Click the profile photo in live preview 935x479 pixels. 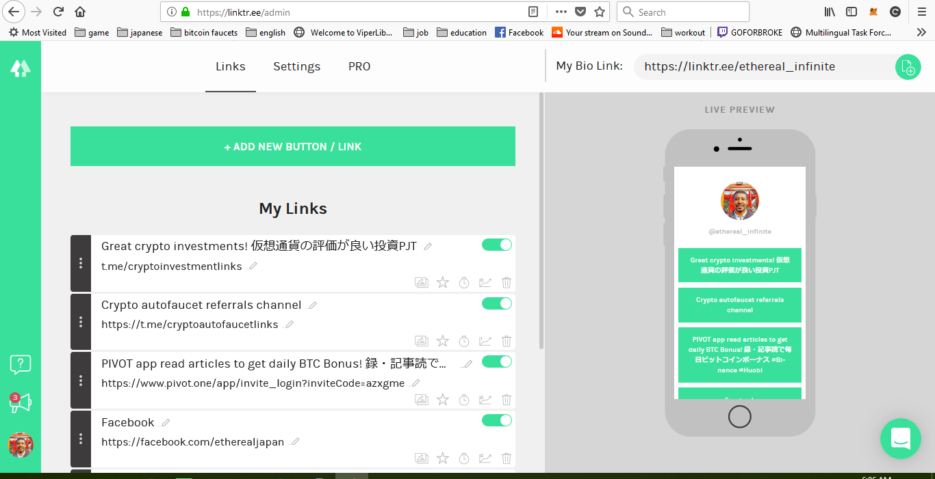tap(740, 201)
